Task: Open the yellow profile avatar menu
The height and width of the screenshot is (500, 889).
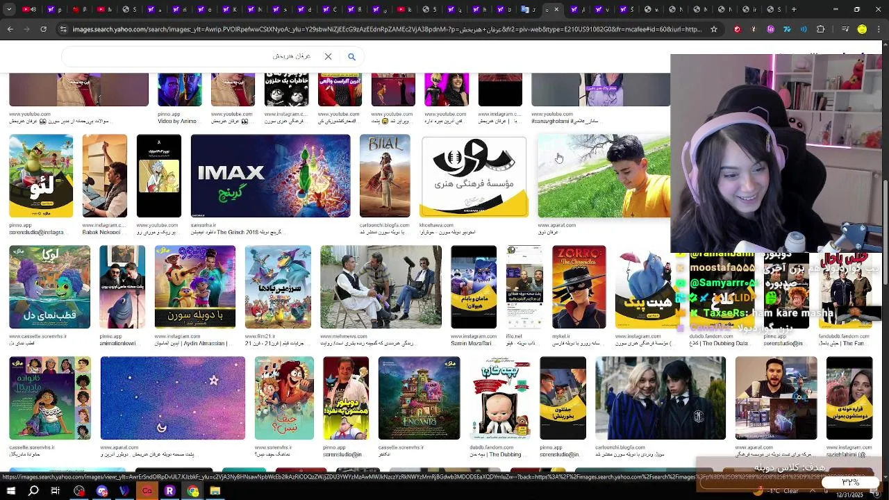Action: coord(862,29)
